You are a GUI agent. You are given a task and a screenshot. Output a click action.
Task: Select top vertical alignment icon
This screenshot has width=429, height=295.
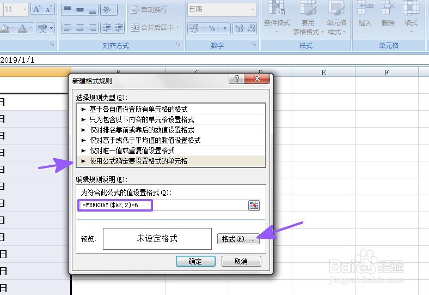coord(68,10)
